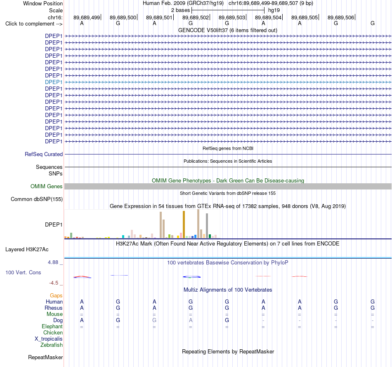Click the light-colored A in the Dog alignment row

click(x=191, y=320)
